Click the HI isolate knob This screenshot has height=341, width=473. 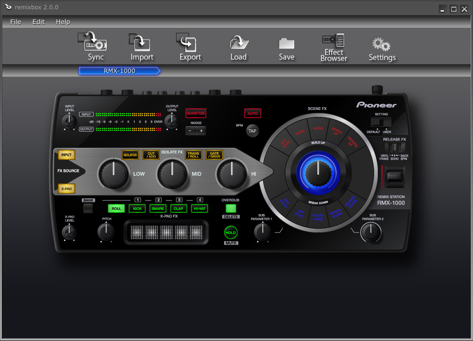coord(232,174)
